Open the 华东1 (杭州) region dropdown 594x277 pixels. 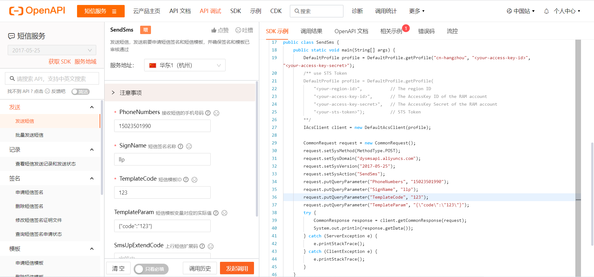pos(185,65)
